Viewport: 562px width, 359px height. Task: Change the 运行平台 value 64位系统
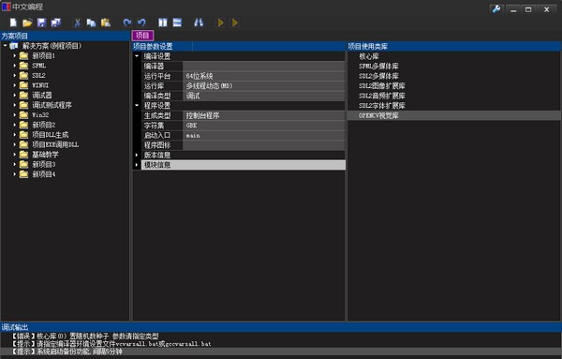[x=264, y=76]
